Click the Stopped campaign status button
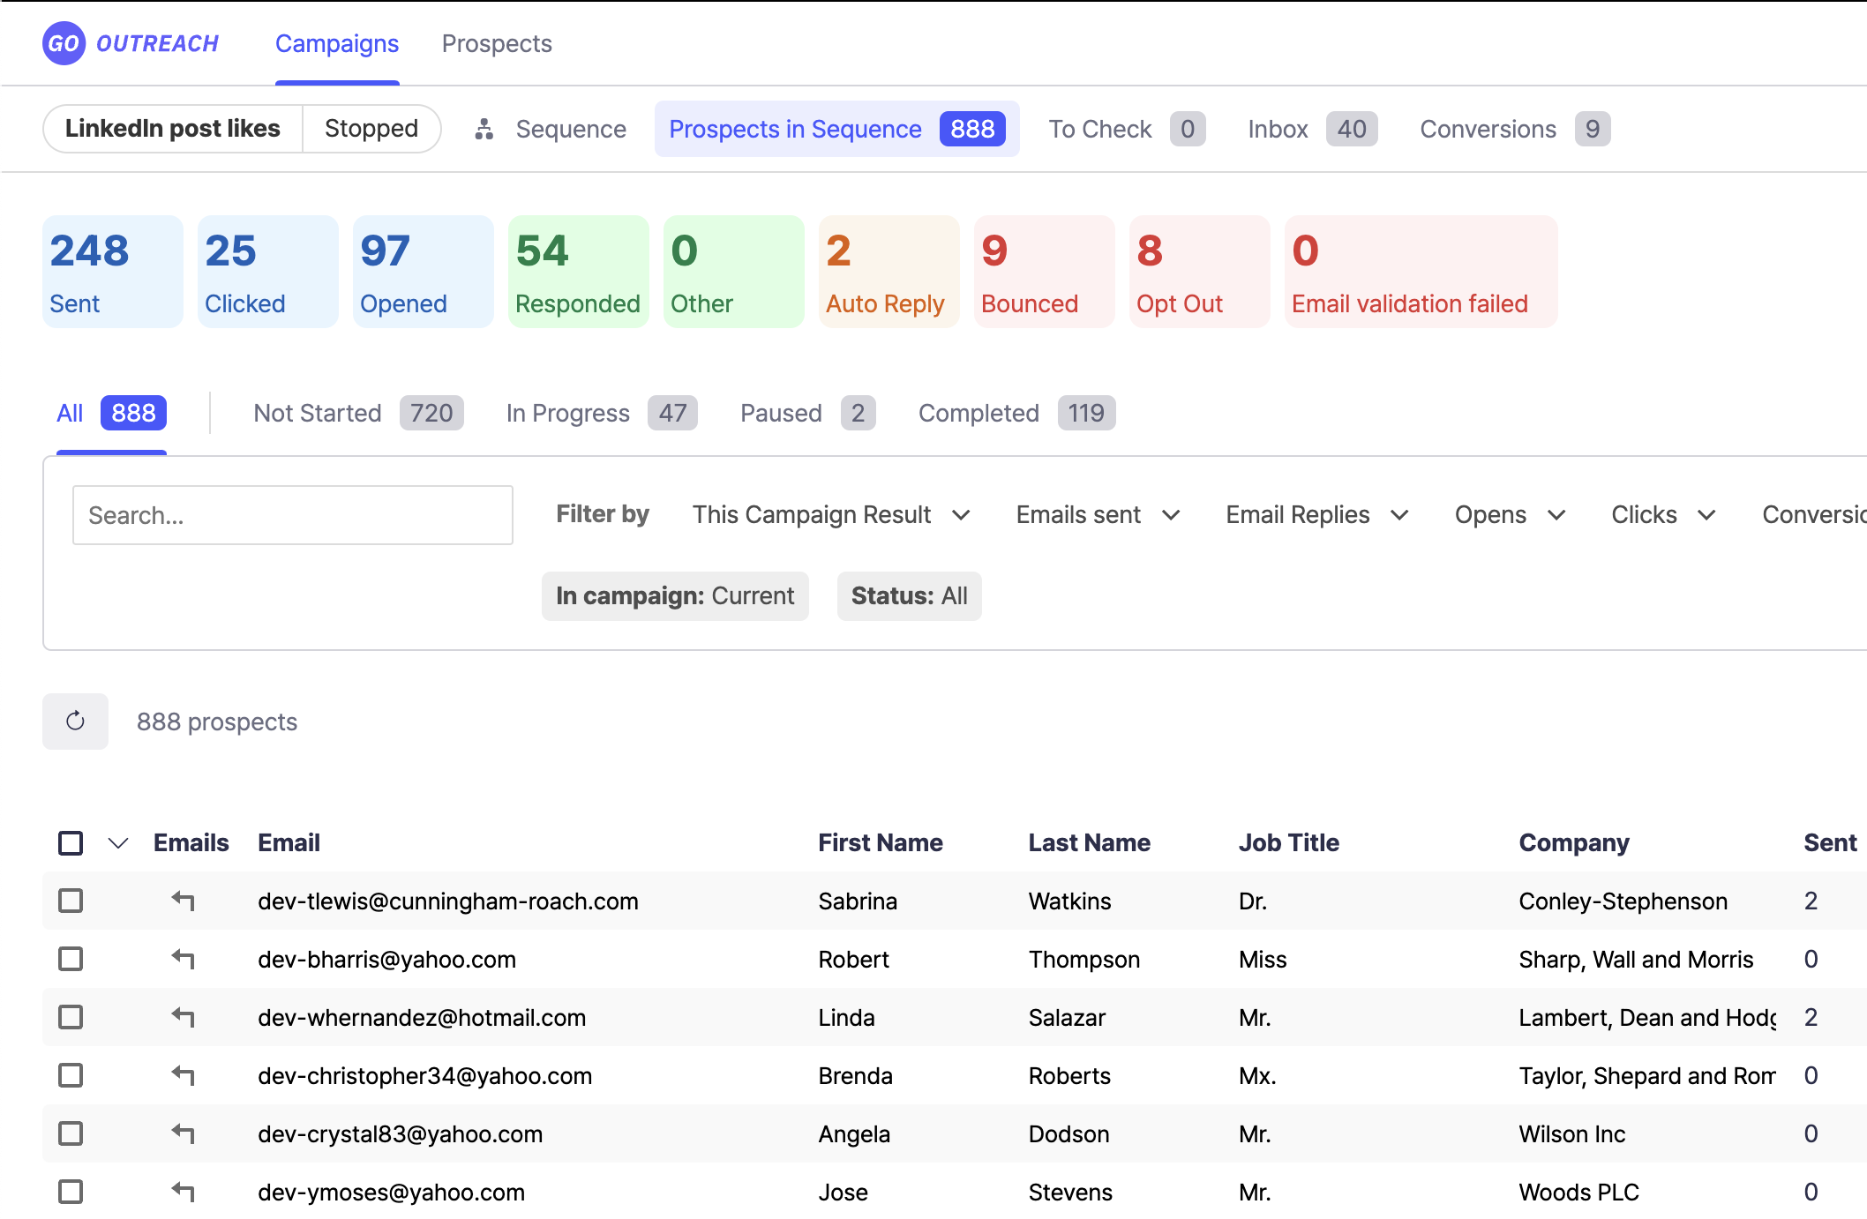The image size is (1867, 1219). coord(371,129)
